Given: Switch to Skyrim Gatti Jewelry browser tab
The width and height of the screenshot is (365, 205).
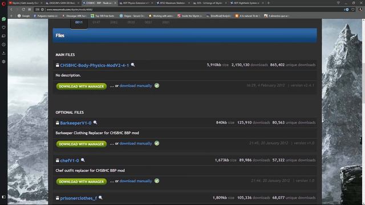Looking at the screenshot, I should pyautogui.click(x=25, y=3).
